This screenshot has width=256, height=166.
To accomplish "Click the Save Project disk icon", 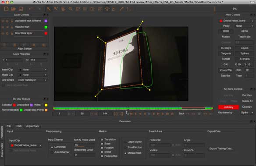I will tap(21, 9).
